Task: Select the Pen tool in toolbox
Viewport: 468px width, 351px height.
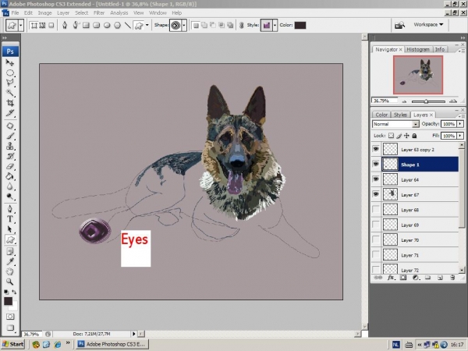Action: click(x=10, y=209)
